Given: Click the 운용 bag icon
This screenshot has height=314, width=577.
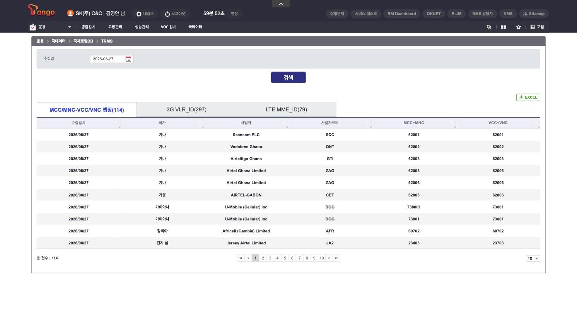Looking at the screenshot, I should point(32,27).
